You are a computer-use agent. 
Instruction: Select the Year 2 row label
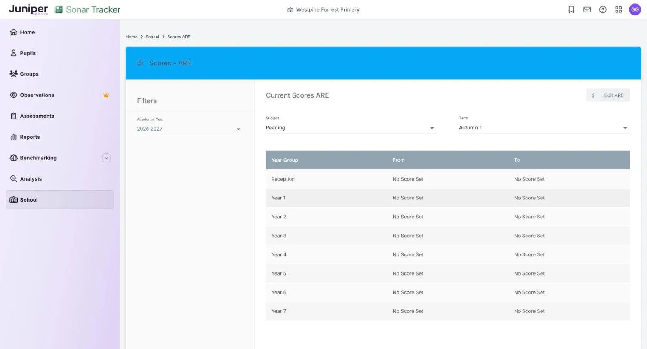click(279, 217)
